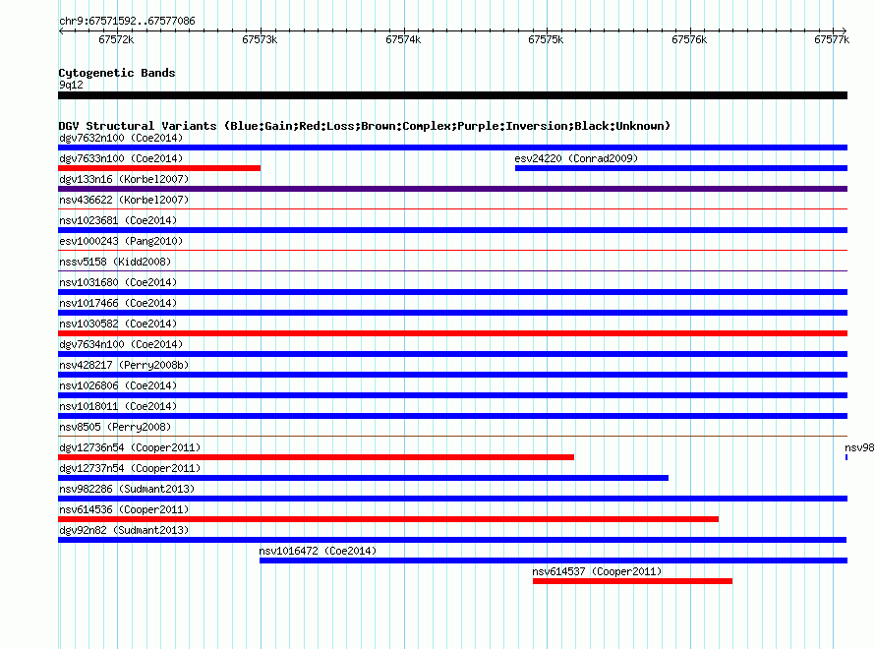Click the 67577k ruler mark

pos(832,39)
